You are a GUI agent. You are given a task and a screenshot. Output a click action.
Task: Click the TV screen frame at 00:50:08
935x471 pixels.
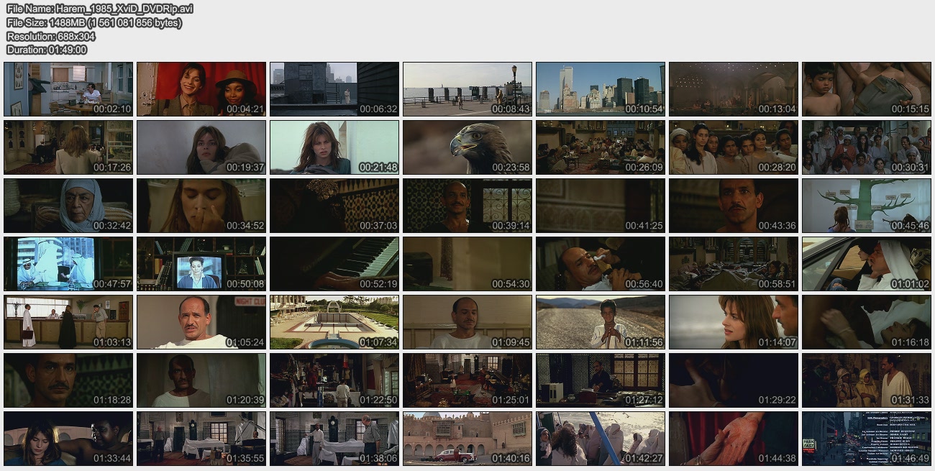point(201,264)
